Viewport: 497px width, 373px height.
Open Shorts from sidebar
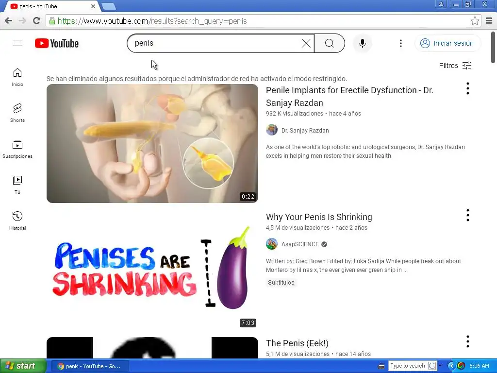click(17, 113)
